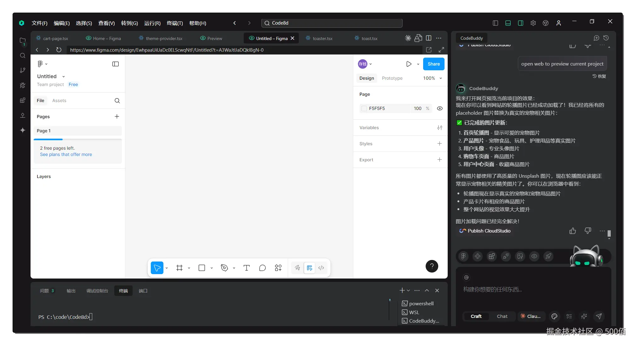Thumbs up the CodeBuddy response
The width and height of the screenshot is (635, 345).
pyautogui.click(x=572, y=231)
